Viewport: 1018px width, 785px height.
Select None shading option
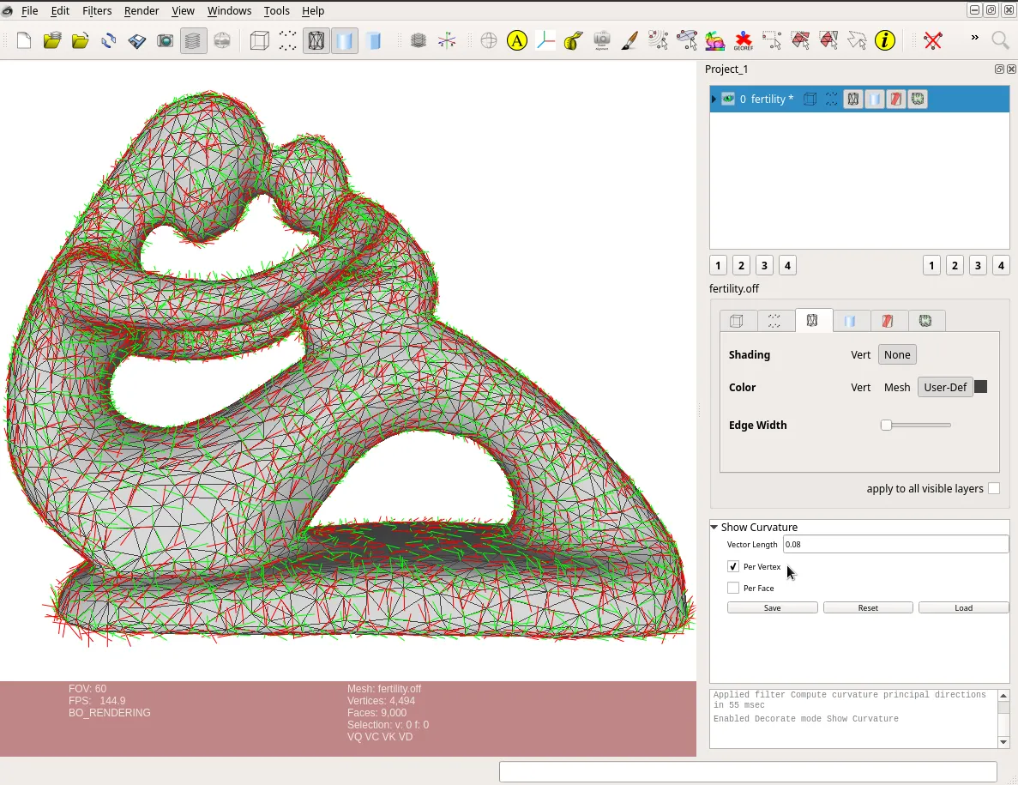(x=897, y=354)
